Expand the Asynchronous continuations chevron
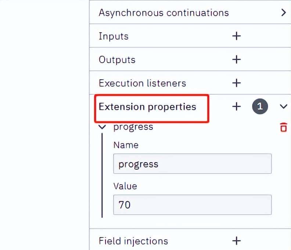This screenshot has width=291, height=250. tap(283, 12)
